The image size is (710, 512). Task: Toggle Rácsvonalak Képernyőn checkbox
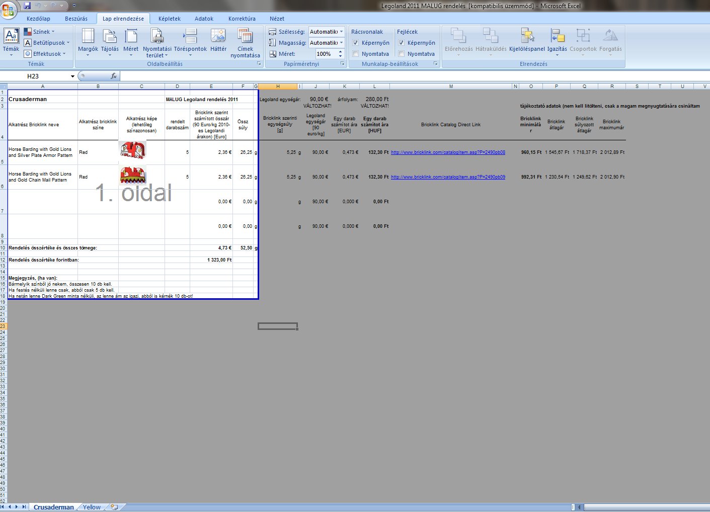pos(356,43)
